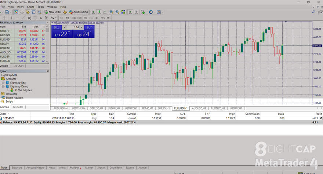Select the M15 timeframe

coord(73,18)
